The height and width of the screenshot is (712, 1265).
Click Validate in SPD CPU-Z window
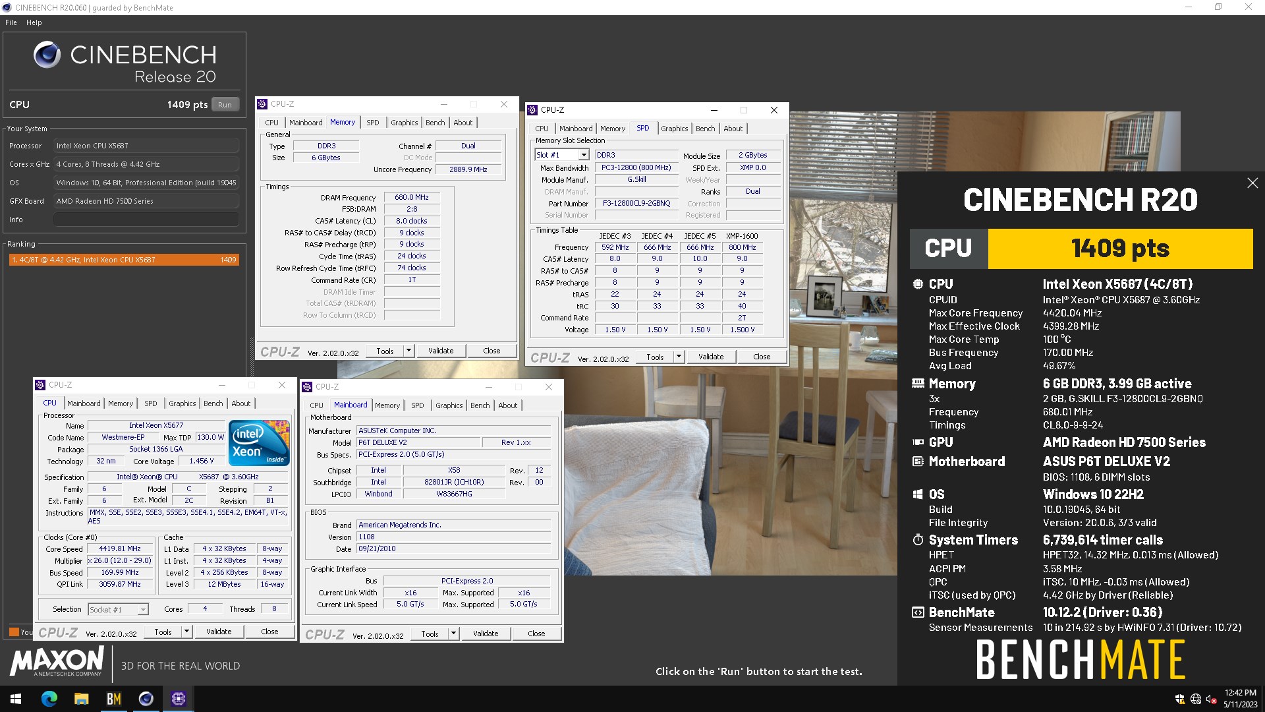pos(711,357)
